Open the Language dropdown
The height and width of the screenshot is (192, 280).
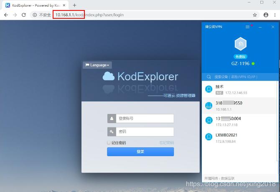[x=97, y=65]
